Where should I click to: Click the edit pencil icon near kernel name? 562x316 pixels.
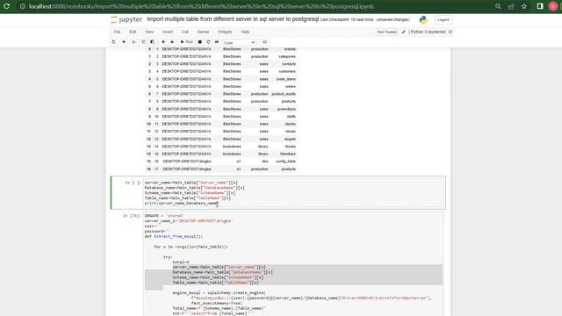pyautogui.click(x=404, y=32)
